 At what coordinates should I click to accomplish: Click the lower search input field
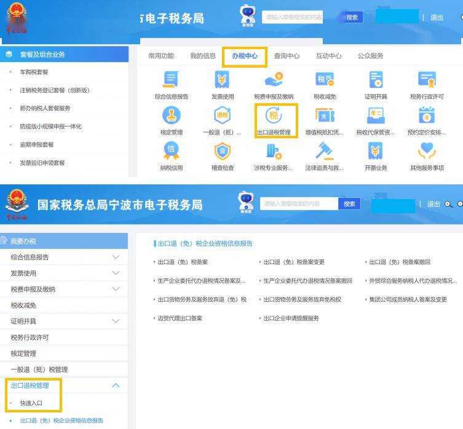point(299,203)
